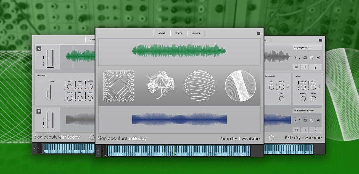Image resolution: width=359 pixels, height=174 pixels.
Task: Advance to next sample with the right arrow
Action: 300,58
